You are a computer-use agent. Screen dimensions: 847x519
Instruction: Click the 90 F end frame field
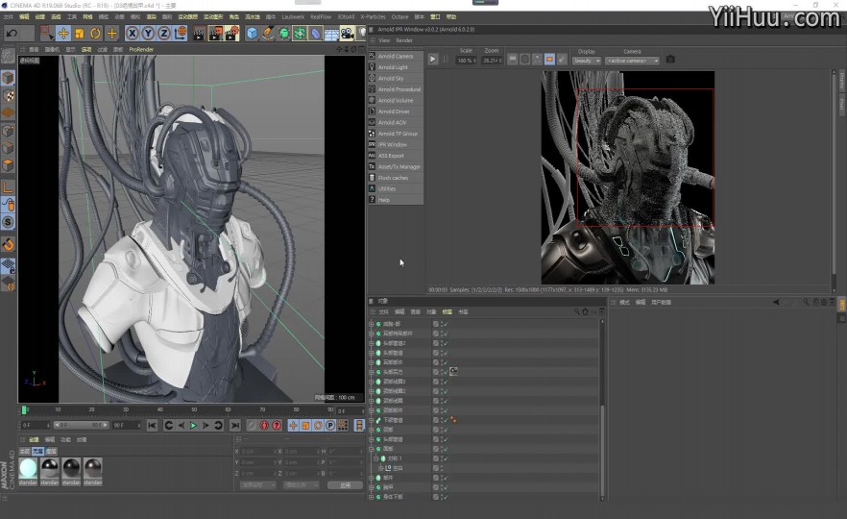pyautogui.click(x=127, y=426)
